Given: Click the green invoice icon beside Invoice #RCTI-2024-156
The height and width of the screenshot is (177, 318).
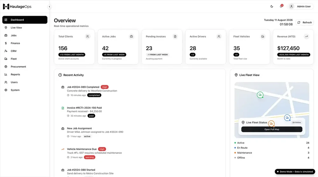Looking at the screenshot, I should 63,108.
